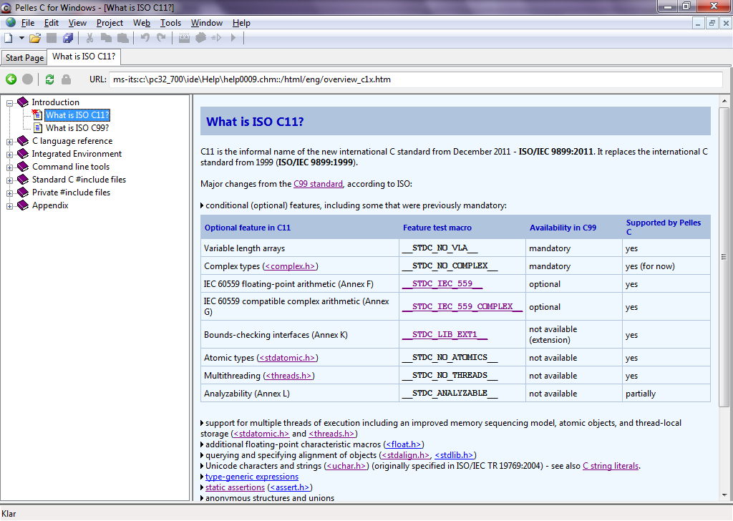Open <stdatomic.h> link in Atomic types row
This screenshot has width=733, height=521.
[x=287, y=358]
